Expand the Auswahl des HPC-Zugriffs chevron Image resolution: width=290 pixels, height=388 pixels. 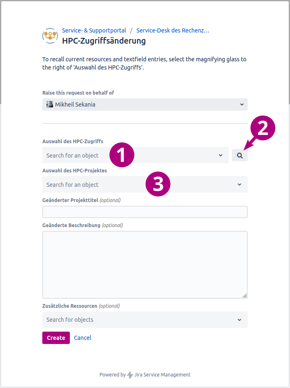(221, 155)
